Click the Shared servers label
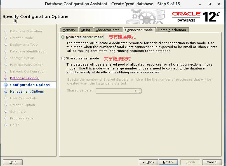This screenshot has width=226, height=166. pyautogui.click(x=79, y=91)
